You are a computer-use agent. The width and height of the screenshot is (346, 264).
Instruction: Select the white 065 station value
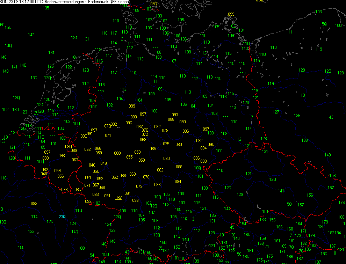pyautogui.click(x=153, y=149)
